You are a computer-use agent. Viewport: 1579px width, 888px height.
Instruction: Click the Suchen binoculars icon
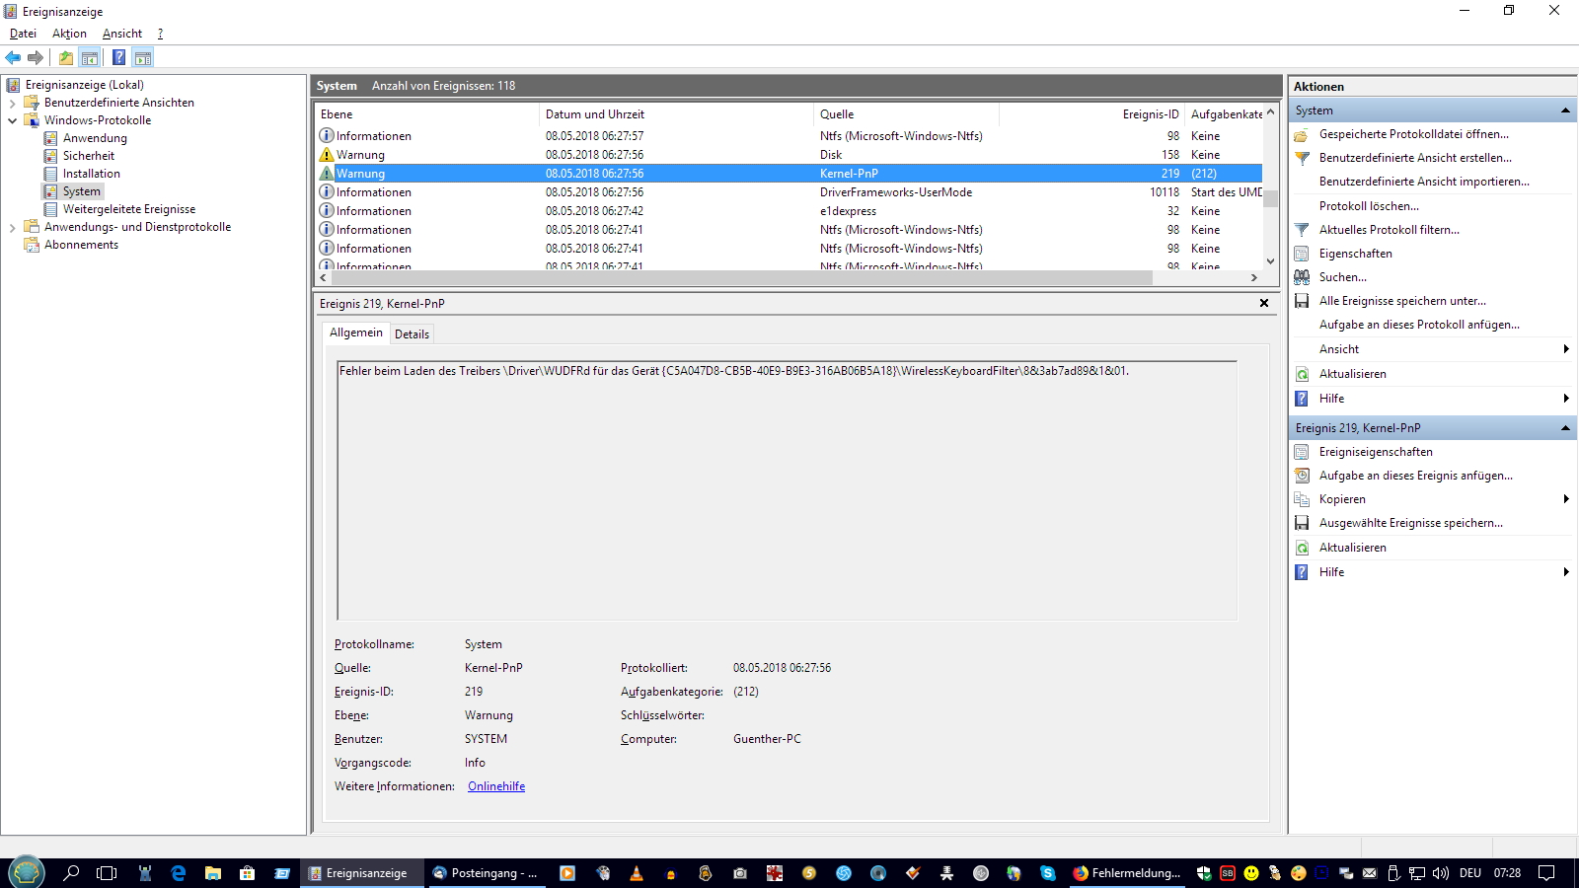(x=1302, y=277)
